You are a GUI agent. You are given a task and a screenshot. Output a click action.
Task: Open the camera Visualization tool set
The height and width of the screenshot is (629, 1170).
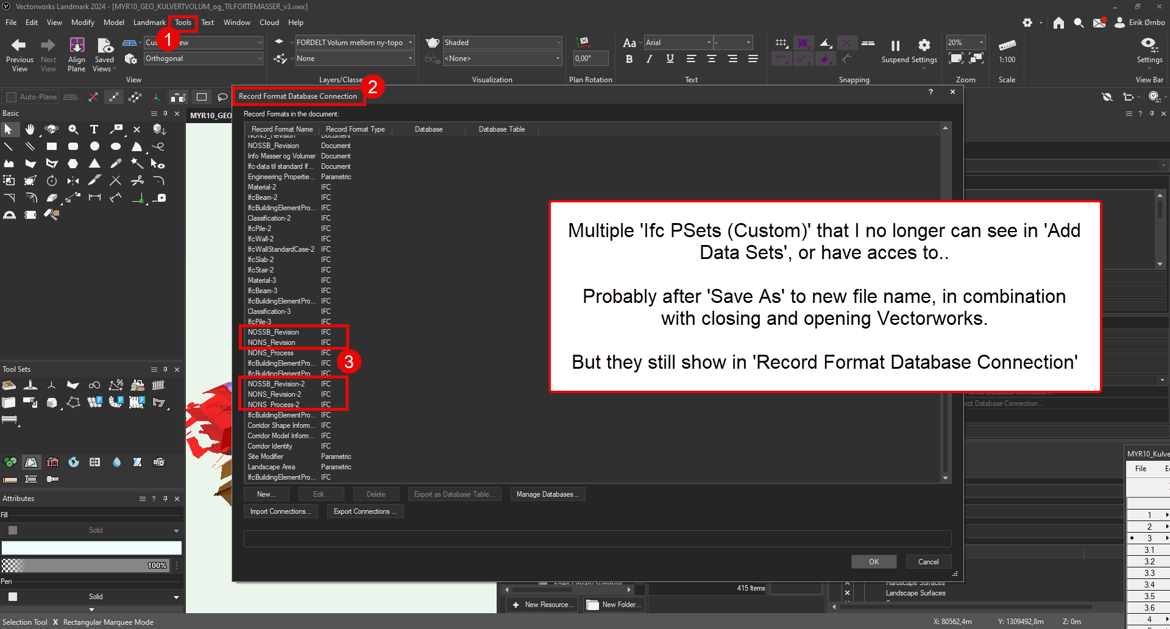[158, 462]
